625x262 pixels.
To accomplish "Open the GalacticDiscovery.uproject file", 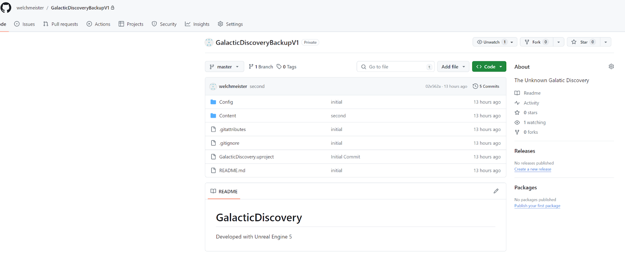I will pos(246,157).
